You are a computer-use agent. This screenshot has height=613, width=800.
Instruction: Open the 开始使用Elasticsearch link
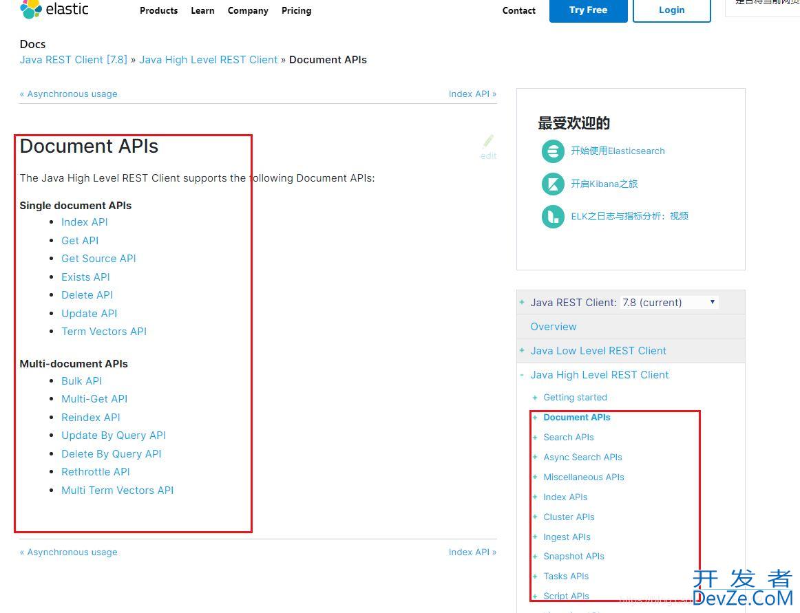pos(618,151)
